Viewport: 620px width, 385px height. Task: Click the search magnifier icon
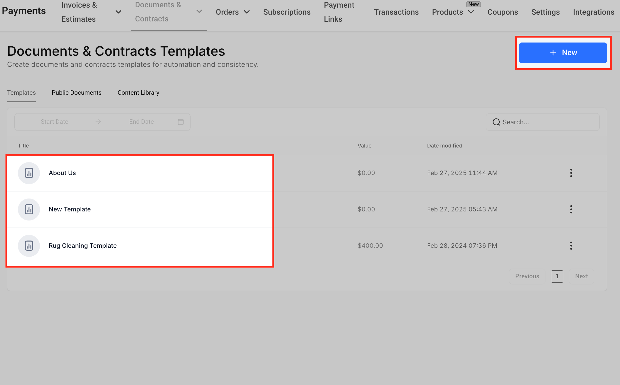pos(496,122)
